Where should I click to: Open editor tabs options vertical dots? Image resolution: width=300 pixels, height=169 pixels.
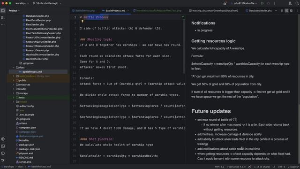[297, 10]
